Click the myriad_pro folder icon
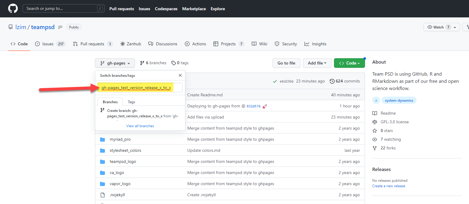Screen dimensions: 469x204 point(102,139)
